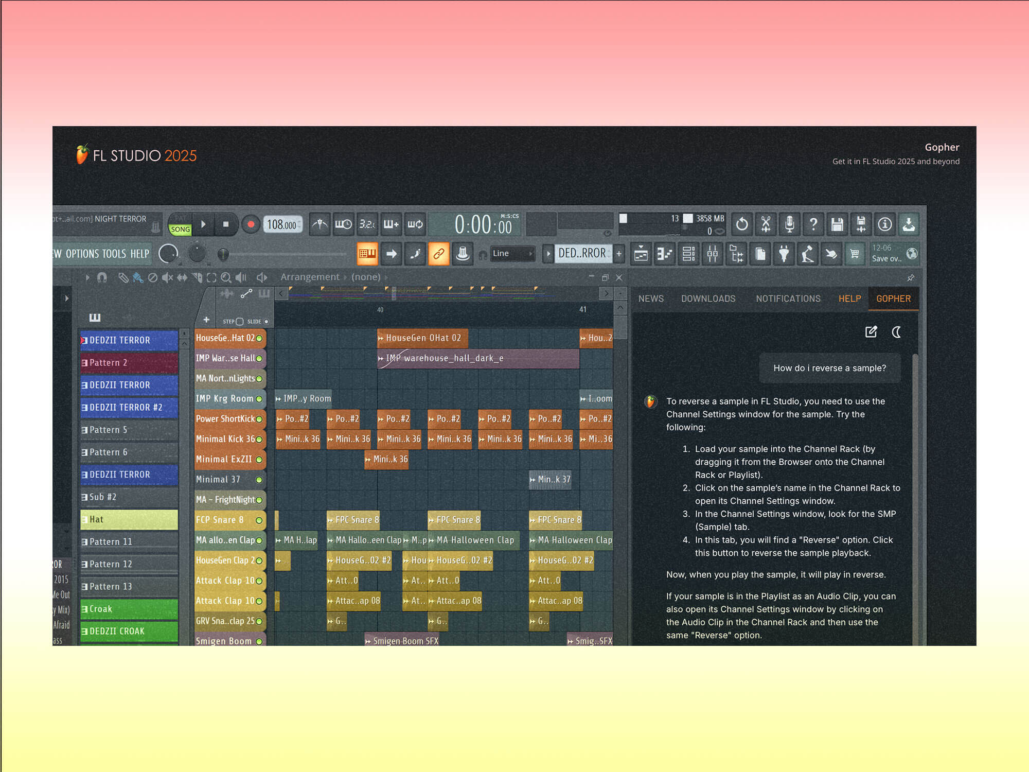Toggle auto-scroll arrow icon
Screen dimensions: 1029x772
click(391, 254)
